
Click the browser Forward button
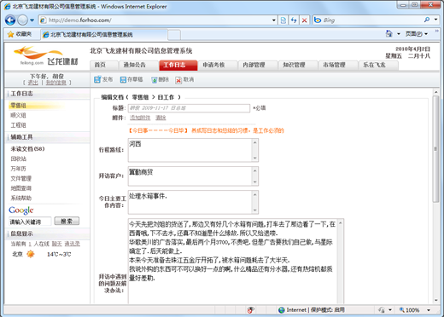[22, 20]
